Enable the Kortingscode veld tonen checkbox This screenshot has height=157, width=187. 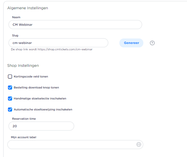coord(10,77)
